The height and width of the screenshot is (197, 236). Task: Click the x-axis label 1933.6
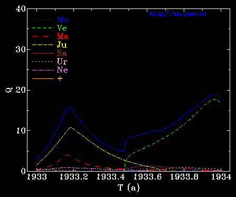coord(147,177)
